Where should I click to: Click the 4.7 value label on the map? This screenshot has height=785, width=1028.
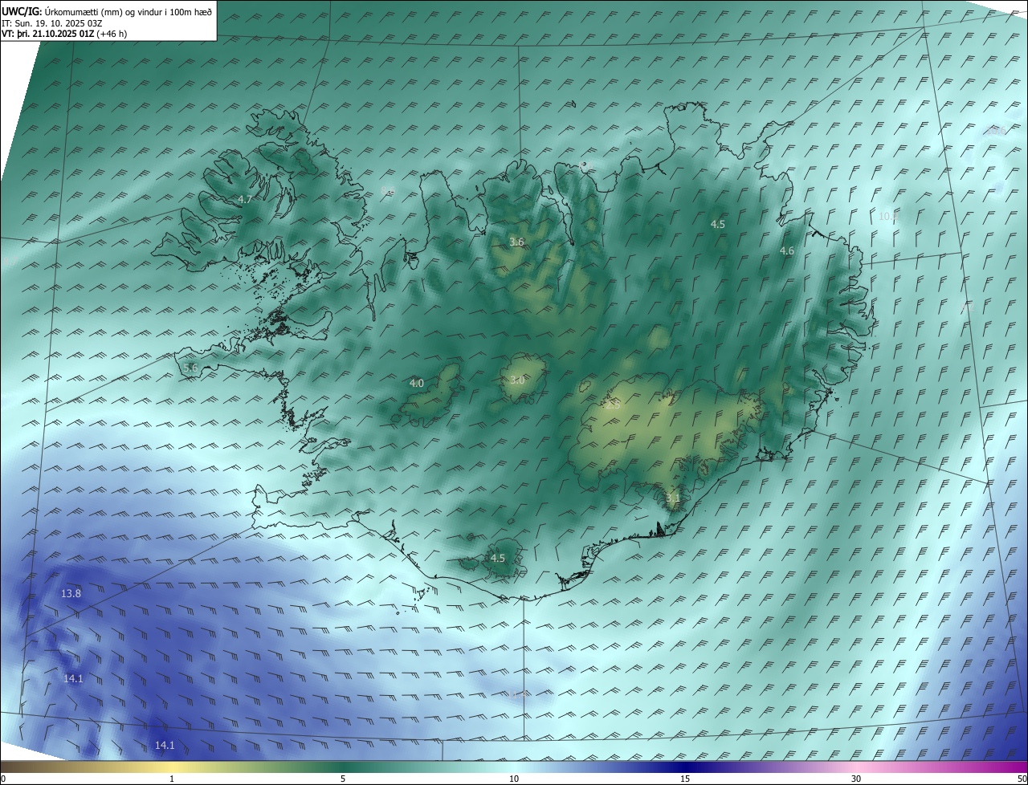click(x=245, y=199)
